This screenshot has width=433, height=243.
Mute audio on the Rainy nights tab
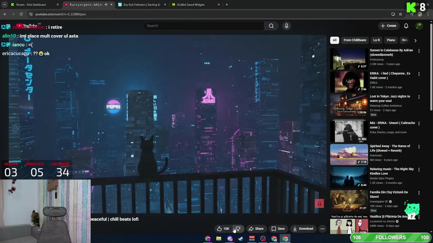tap(106, 5)
